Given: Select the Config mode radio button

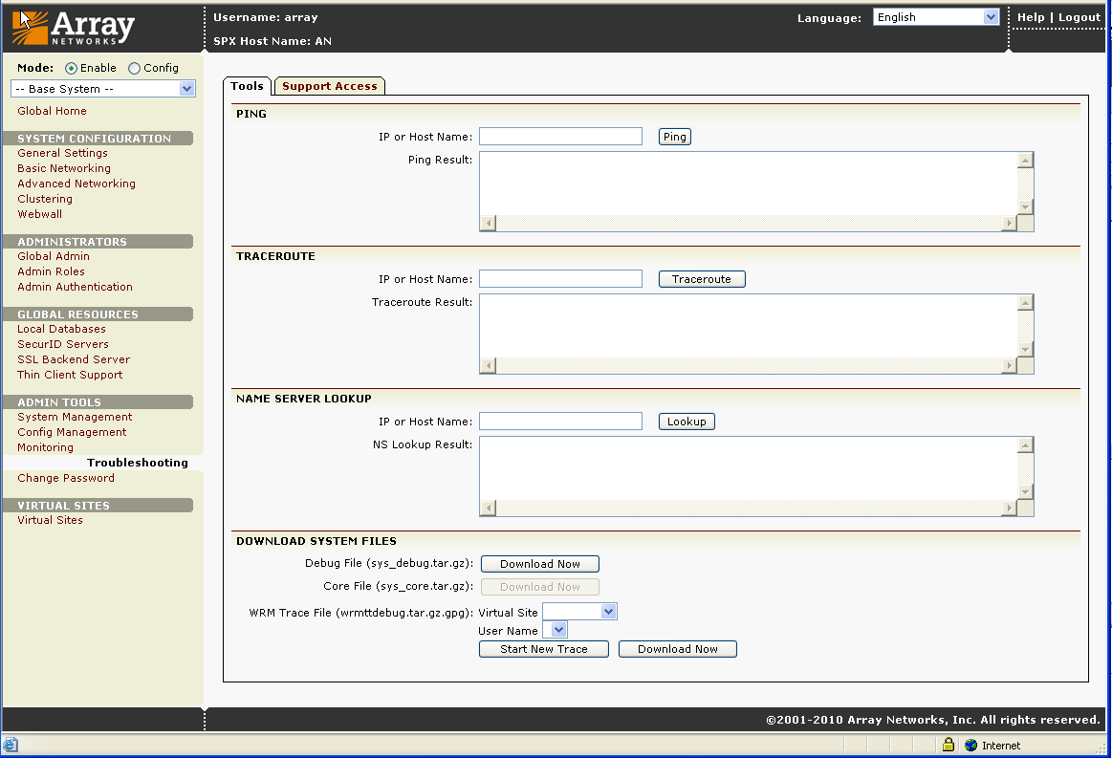Looking at the screenshot, I should coord(134,69).
